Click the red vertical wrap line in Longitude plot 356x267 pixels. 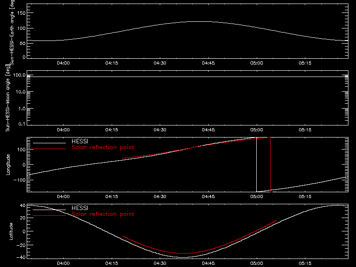270,165
